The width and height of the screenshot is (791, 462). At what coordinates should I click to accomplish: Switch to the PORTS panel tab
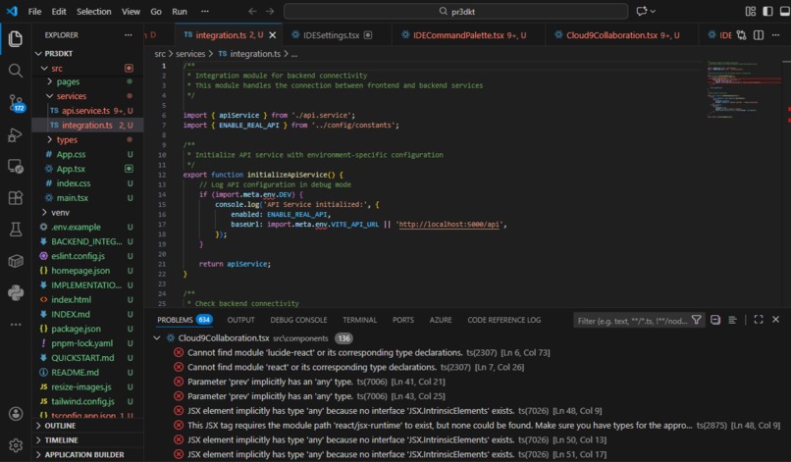(x=403, y=320)
